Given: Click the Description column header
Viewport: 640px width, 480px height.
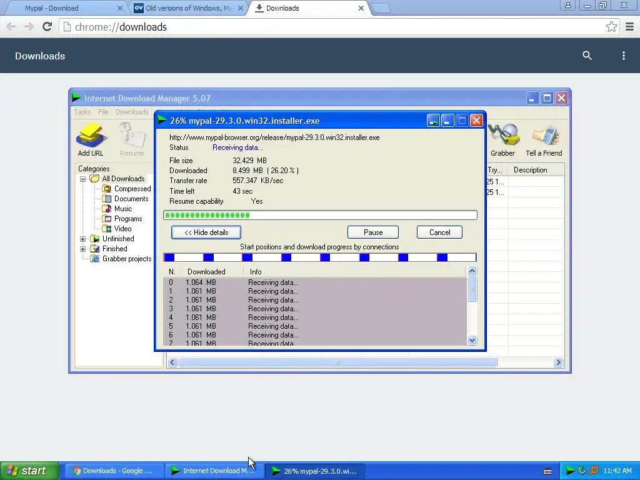Looking at the screenshot, I should point(536,170).
